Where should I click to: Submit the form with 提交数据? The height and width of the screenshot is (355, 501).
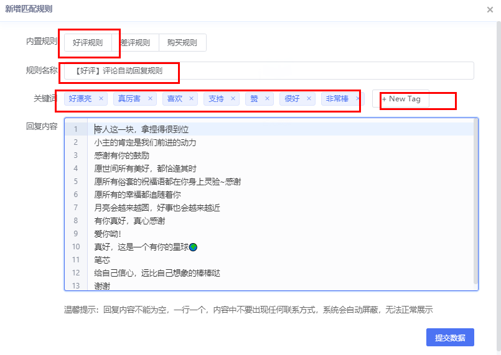pyautogui.click(x=450, y=338)
